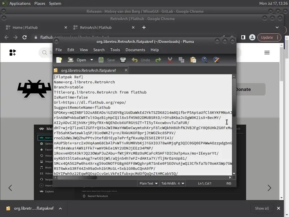Open the Documents menu in Pluma
The height and width of the screenshot is (217, 289).
point(135,50)
